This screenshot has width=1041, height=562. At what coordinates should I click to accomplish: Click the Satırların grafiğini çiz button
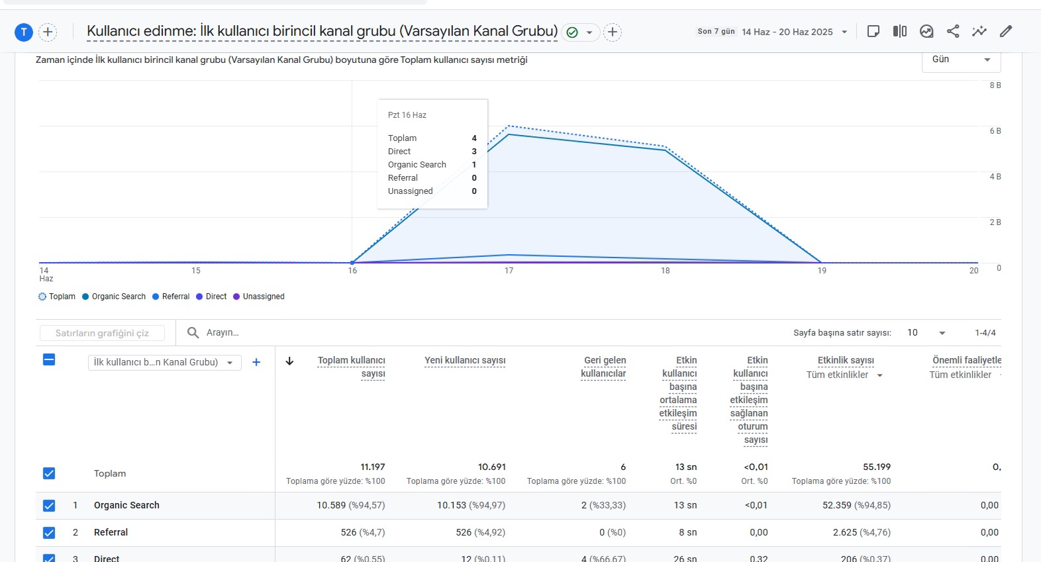tap(102, 333)
